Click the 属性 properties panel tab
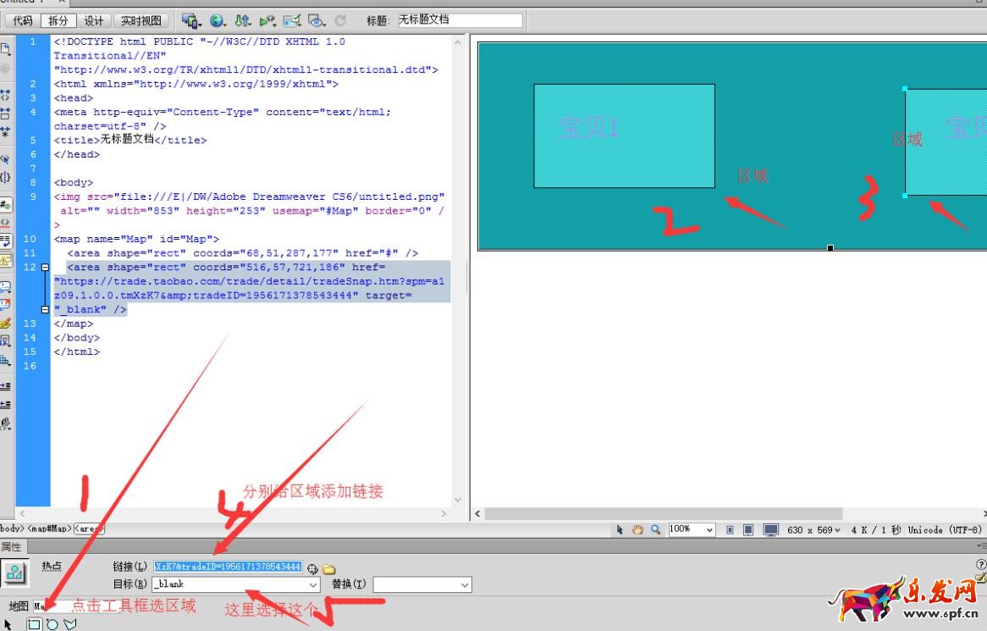The width and height of the screenshot is (987, 631). click(x=11, y=547)
